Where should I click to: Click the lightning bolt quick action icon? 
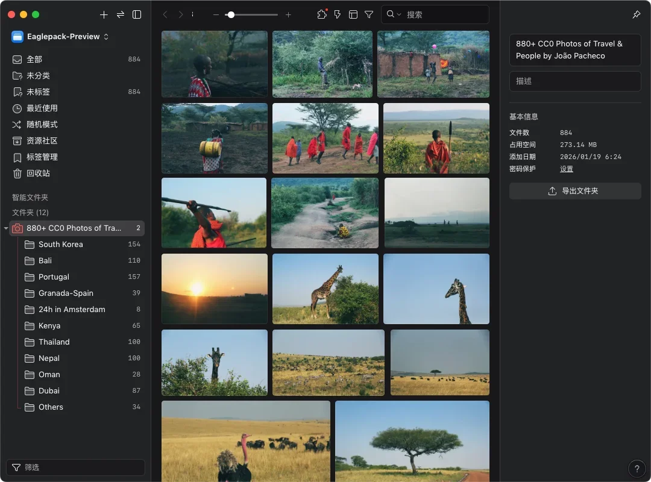(338, 14)
